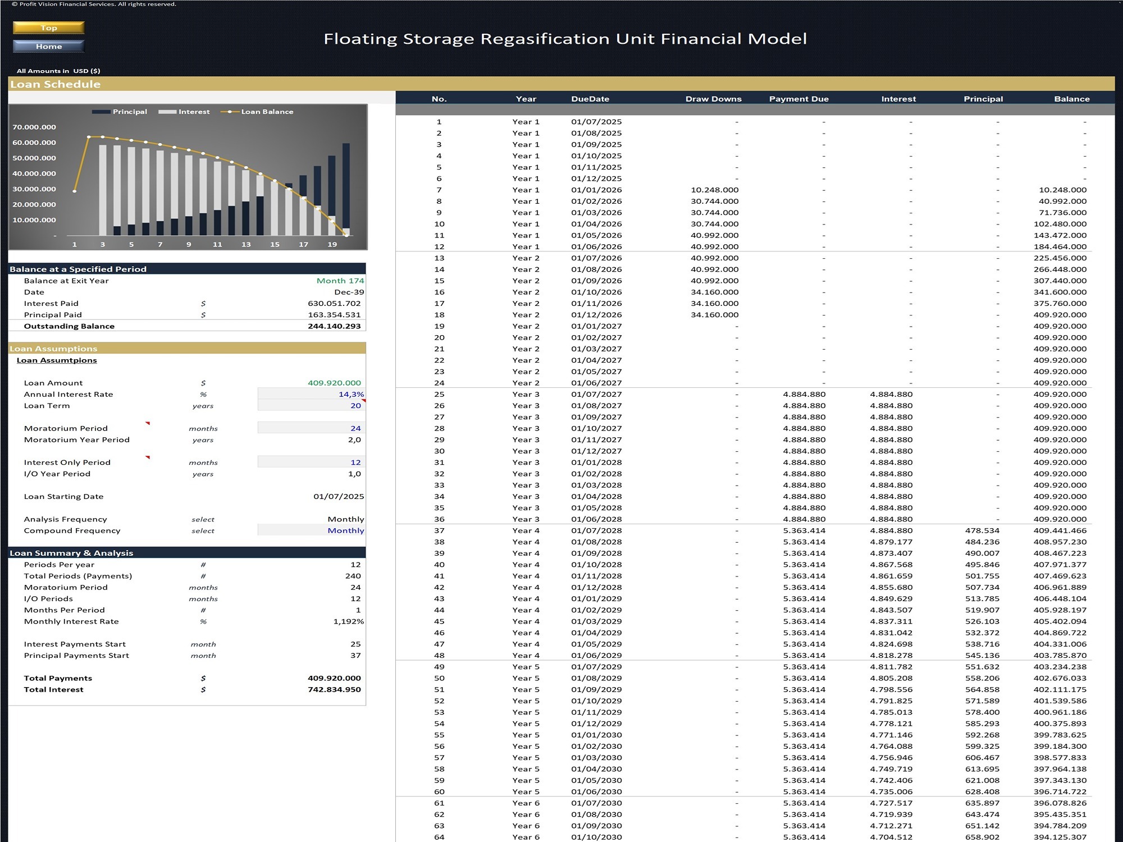The image size is (1123, 842).
Task: Click draw down 10.248.000 in row 7
Action: (x=714, y=190)
